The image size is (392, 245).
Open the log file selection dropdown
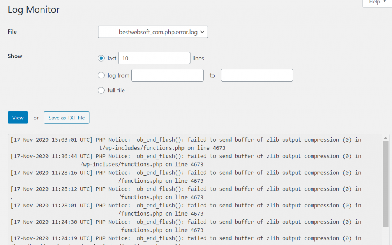pyautogui.click(x=153, y=32)
